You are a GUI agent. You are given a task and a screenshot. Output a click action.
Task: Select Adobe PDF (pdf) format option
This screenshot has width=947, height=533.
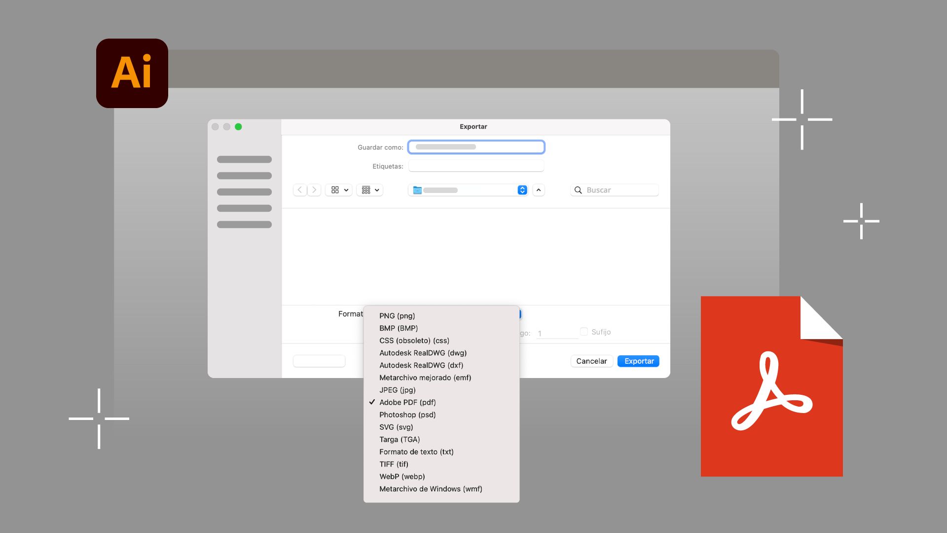[407, 402]
